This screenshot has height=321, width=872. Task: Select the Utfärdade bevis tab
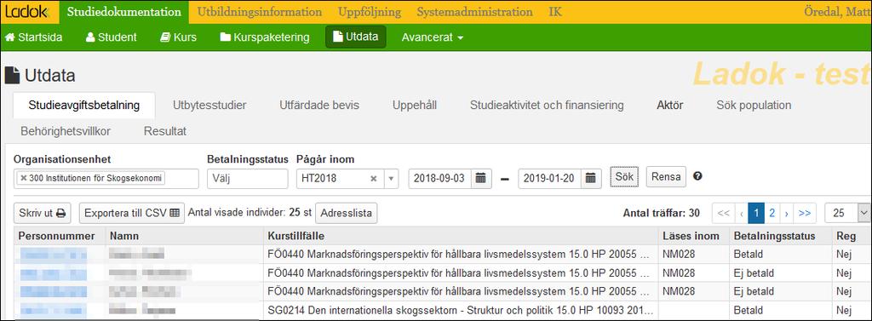[319, 105]
